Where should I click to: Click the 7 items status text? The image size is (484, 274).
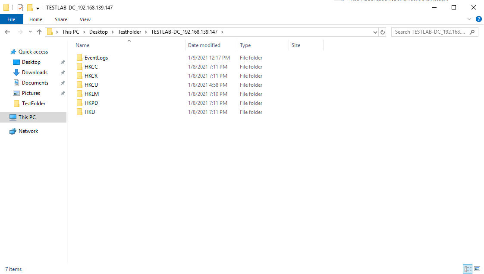coord(13,269)
